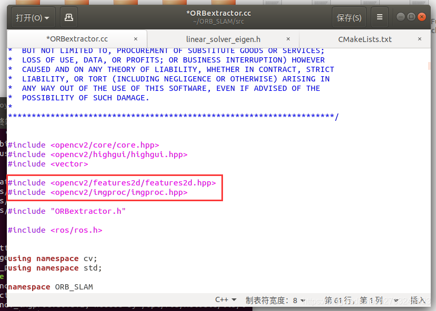Open the 制表符宽度: 8 tab width dropdown
This screenshot has height=311, width=436.
[275, 300]
